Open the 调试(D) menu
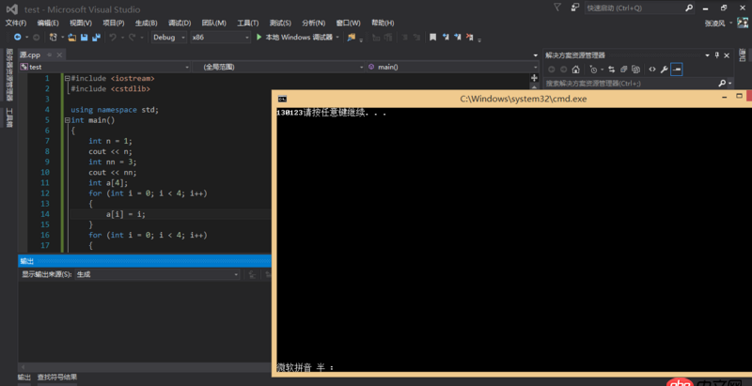 click(x=180, y=23)
